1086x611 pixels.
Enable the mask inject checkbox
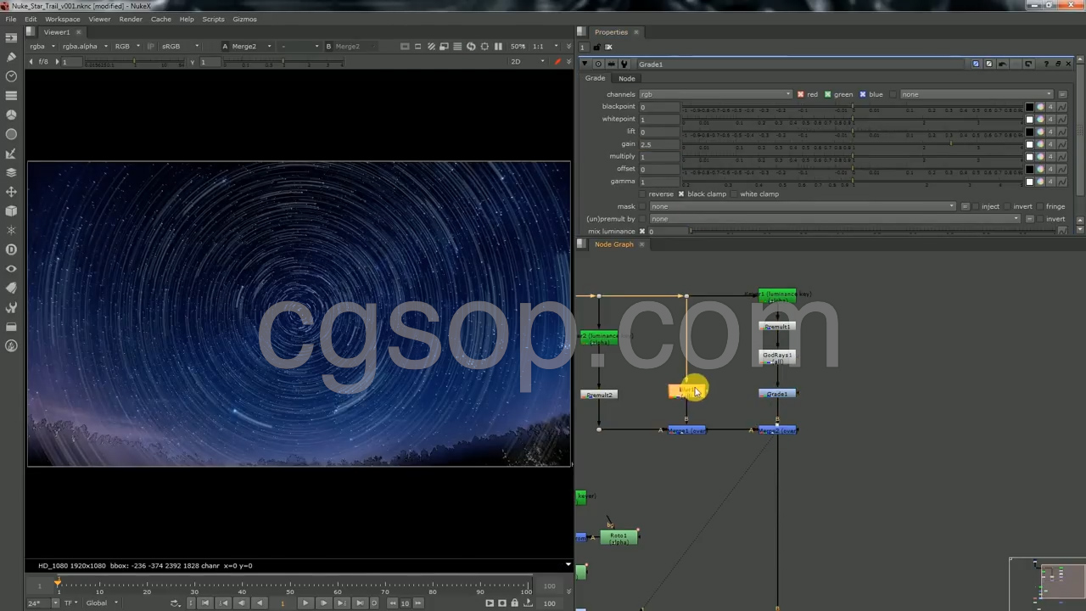coord(975,206)
